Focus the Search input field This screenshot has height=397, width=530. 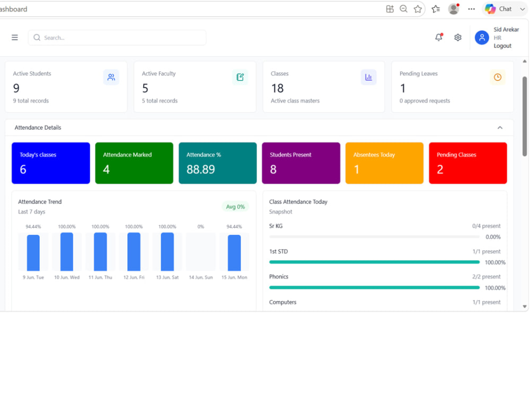[x=117, y=38]
